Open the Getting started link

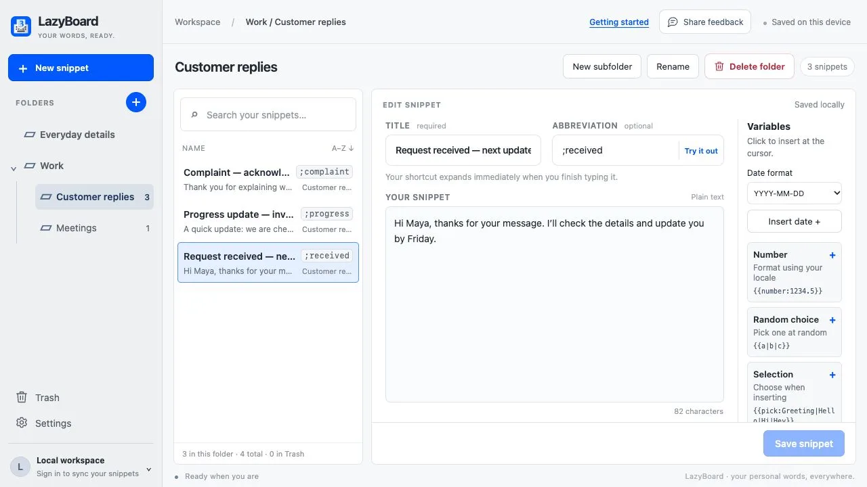[x=619, y=22]
